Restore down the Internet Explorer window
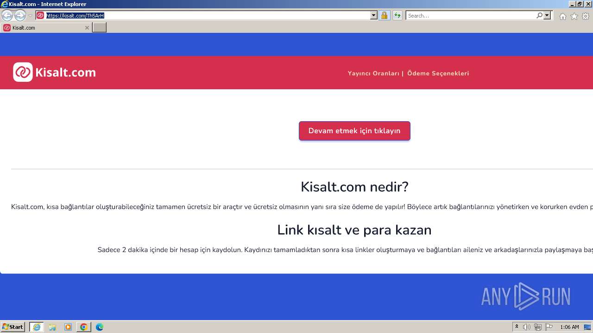Image resolution: width=593 pixels, height=333 pixels. 580,4
